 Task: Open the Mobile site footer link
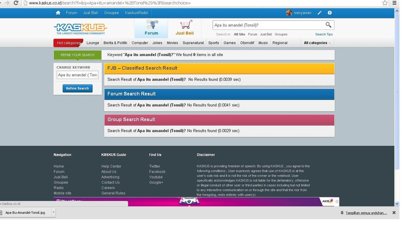click(62, 193)
